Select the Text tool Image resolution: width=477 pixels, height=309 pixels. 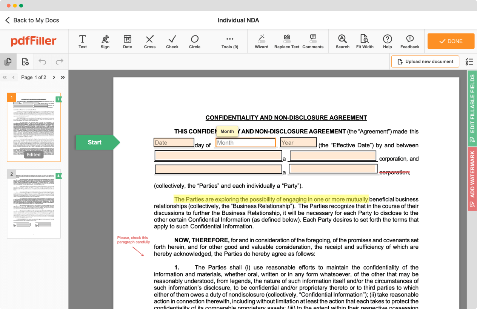click(x=82, y=41)
